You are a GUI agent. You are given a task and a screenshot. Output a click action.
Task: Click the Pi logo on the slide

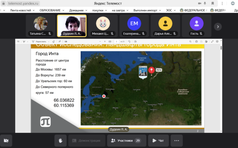click(45, 121)
